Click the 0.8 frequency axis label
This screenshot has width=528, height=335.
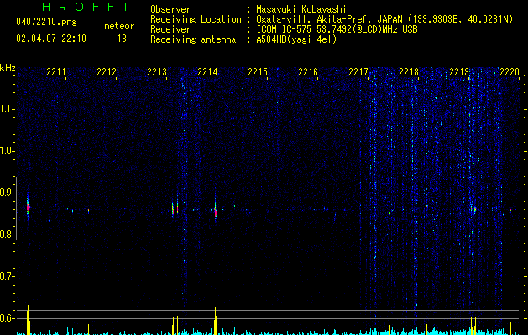(x=6, y=234)
